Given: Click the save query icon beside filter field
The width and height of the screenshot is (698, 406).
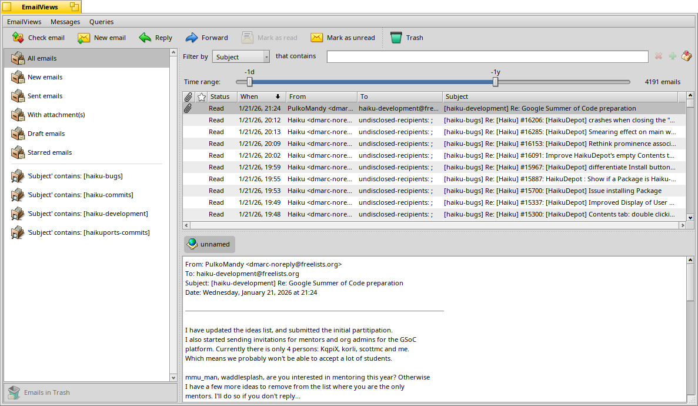Looking at the screenshot, I should pos(686,56).
